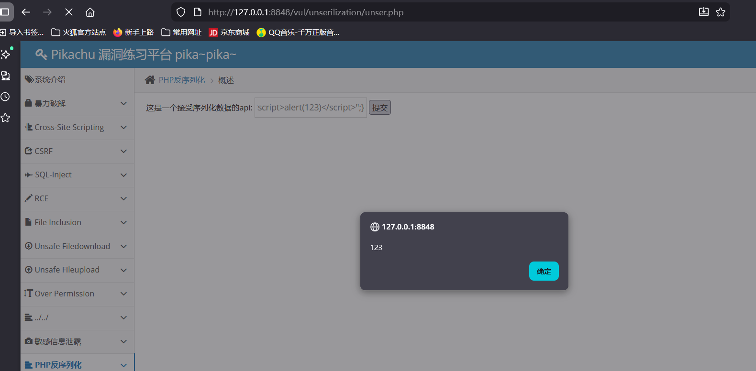This screenshot has width=756, height=371.
Task: Open the downloads/save icon in address bar
Action: (703, 12)
